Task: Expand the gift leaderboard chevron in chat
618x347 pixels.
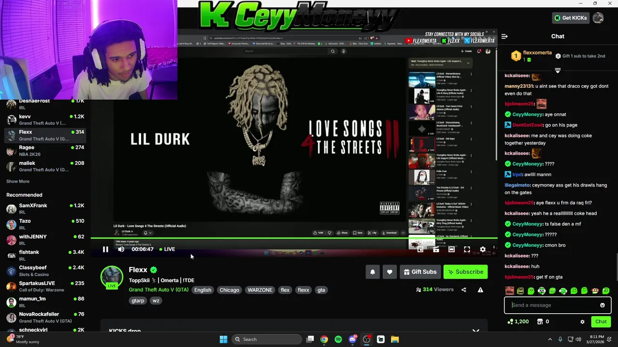Action: [558, 70]
